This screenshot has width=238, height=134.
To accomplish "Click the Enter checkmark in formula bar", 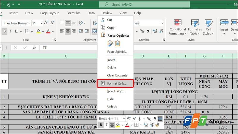I will coord(25,48).
